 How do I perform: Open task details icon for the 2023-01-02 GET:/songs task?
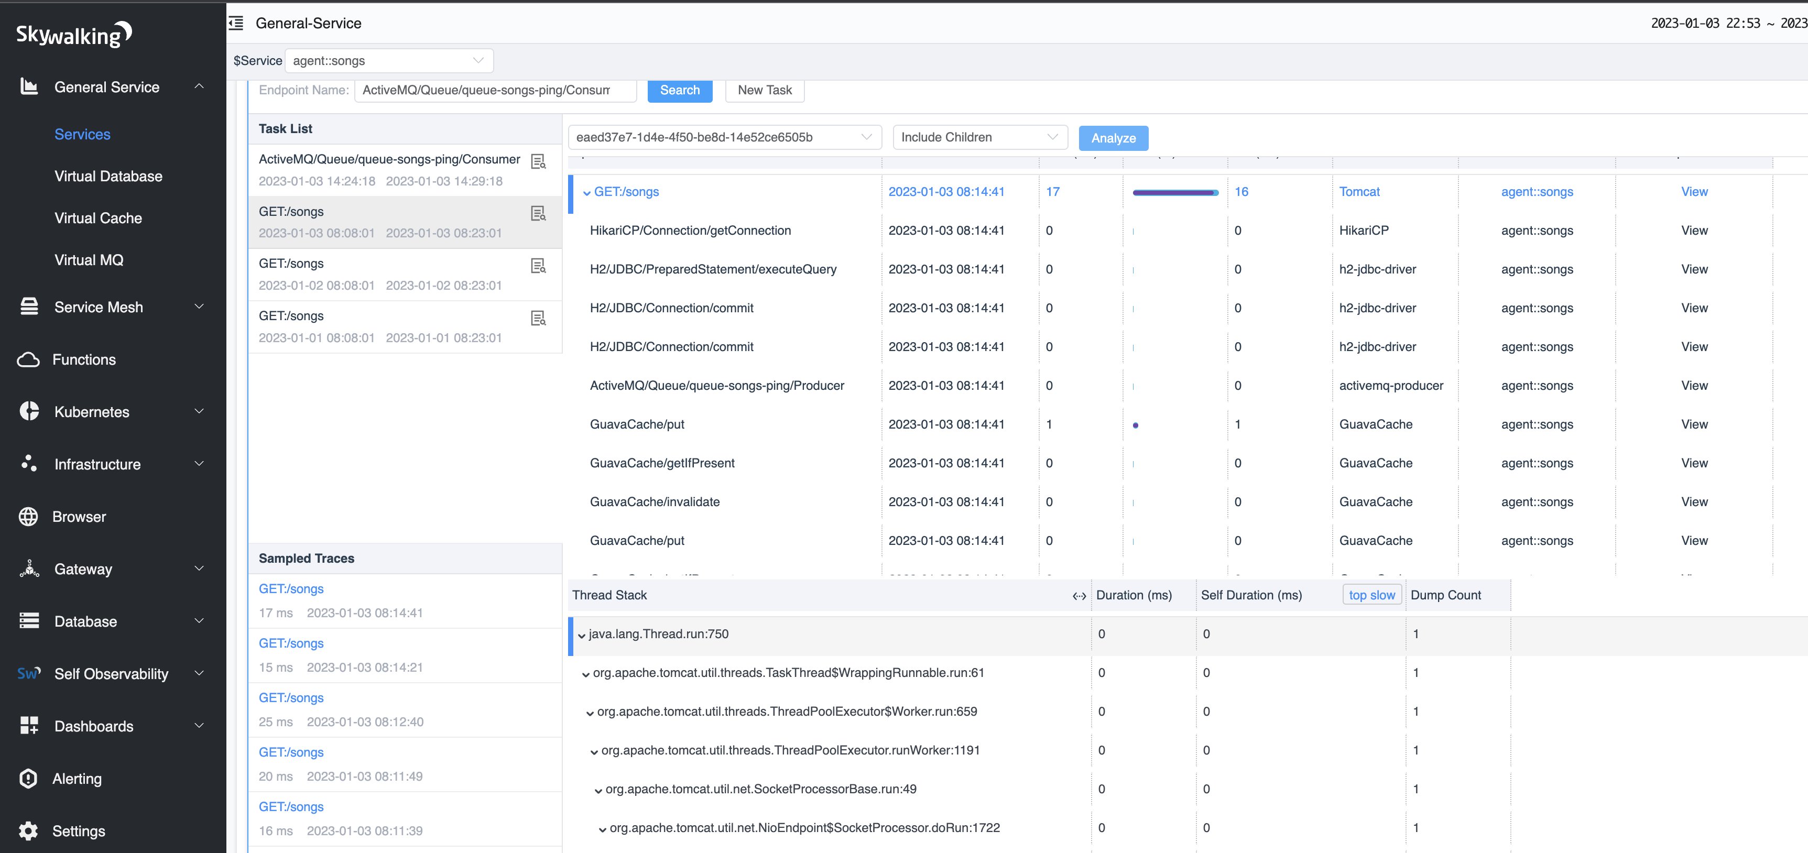[x=538, y=266]
